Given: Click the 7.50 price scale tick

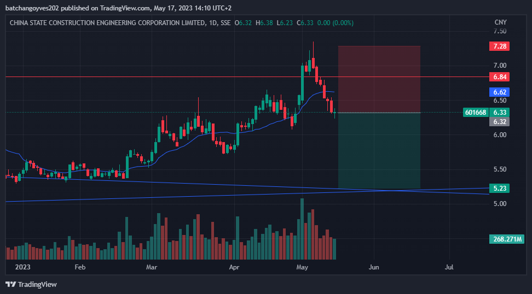Looking at the screenshot, I should (500, 31).
